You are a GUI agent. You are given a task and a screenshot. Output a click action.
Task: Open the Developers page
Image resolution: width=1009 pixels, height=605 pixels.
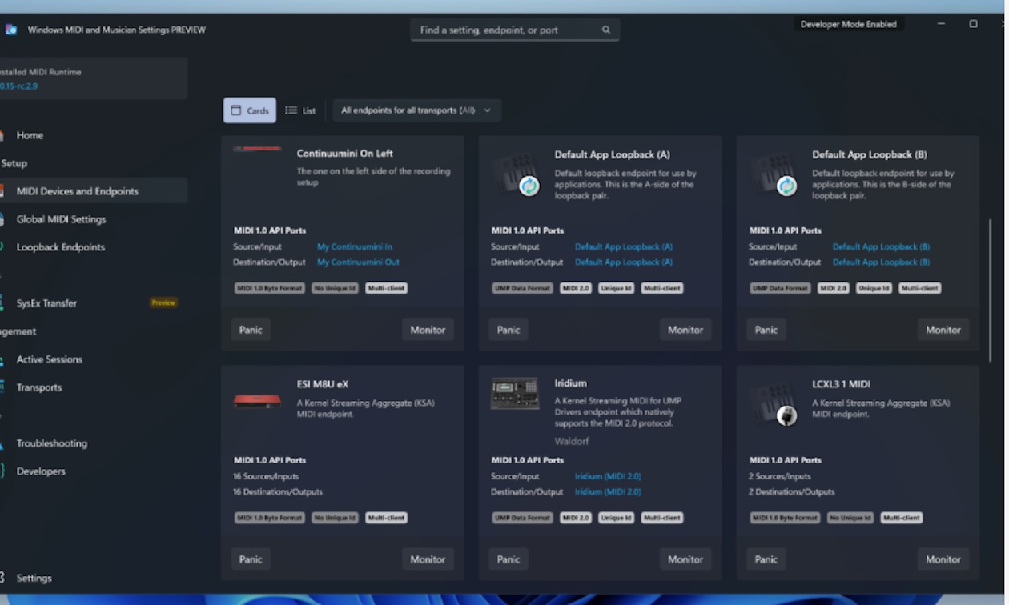coord(41,471)
